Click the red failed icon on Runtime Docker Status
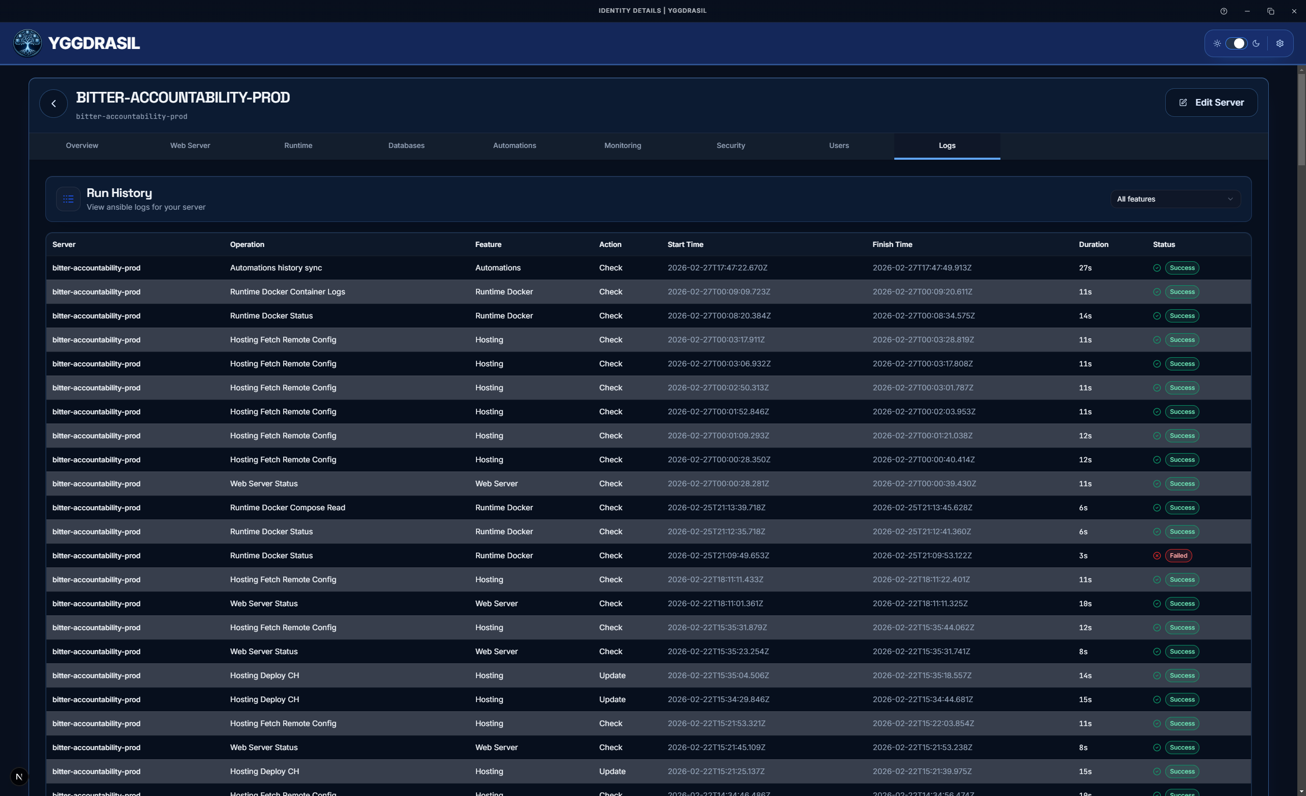 pyautogui.click(x=1157, y=555)
